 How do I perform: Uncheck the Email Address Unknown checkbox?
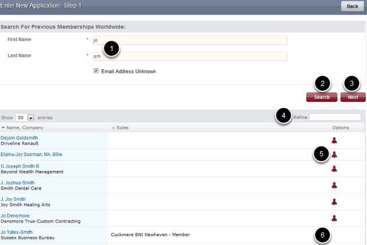pyautogui.click(x=96, y=72)
